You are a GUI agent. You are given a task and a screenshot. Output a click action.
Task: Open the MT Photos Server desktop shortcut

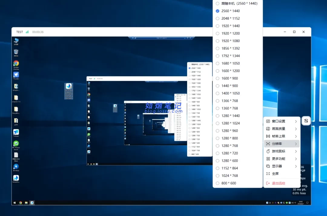16,145
